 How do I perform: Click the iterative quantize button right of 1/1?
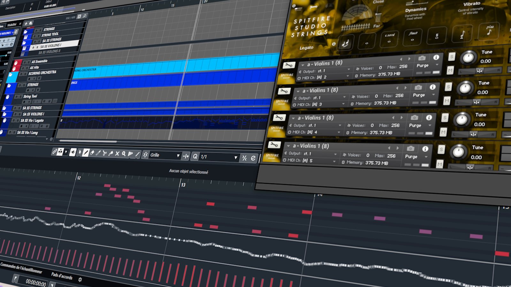(245, 158)
